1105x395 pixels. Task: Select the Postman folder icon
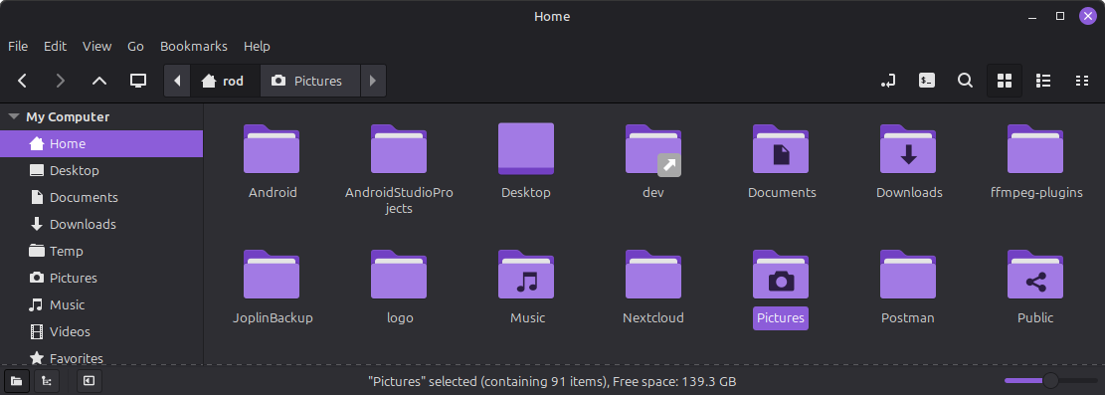pyautogui.click(x=908, y=275)
